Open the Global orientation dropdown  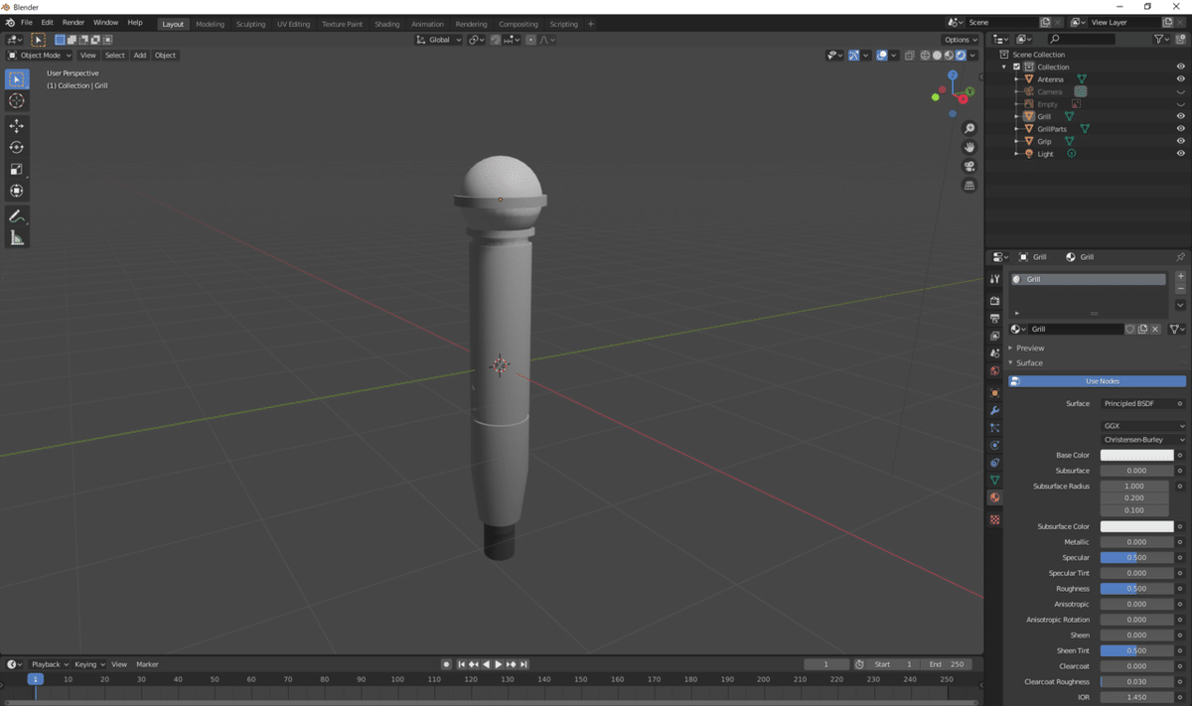tap(439, 40)
